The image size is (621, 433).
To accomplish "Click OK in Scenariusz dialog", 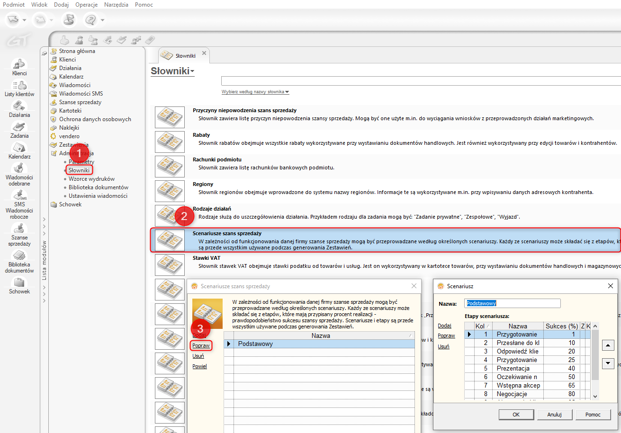I will coord(516,414).
